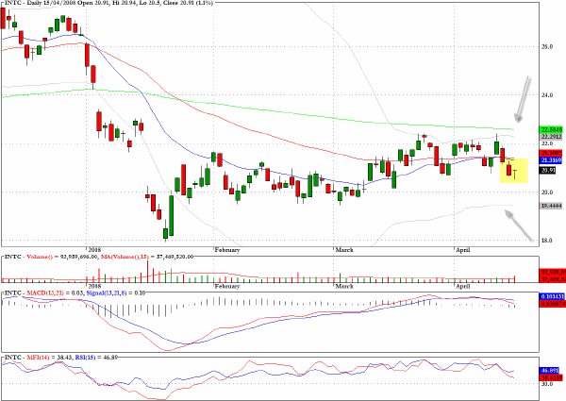Click the red 38.4339 MFI value tag
Viewport: 566px width, 401px height.
[x=551, y=378]
